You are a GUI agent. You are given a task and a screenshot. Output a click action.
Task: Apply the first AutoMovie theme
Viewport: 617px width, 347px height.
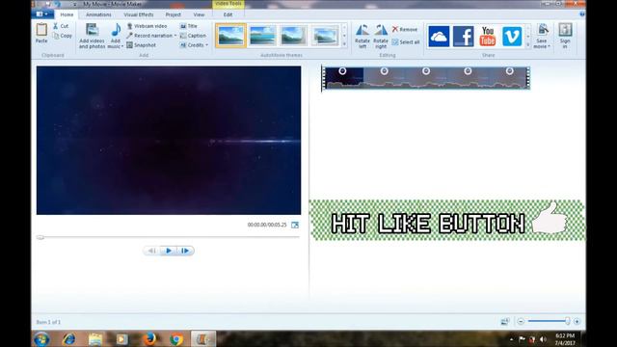click(230, 36)
